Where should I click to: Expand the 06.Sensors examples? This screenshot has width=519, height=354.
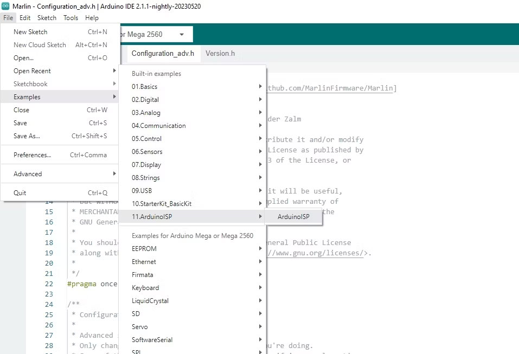coord(193,152)
